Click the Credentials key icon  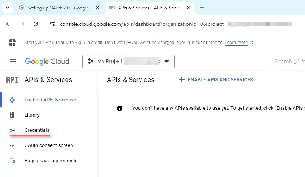(x=12, y=130)
